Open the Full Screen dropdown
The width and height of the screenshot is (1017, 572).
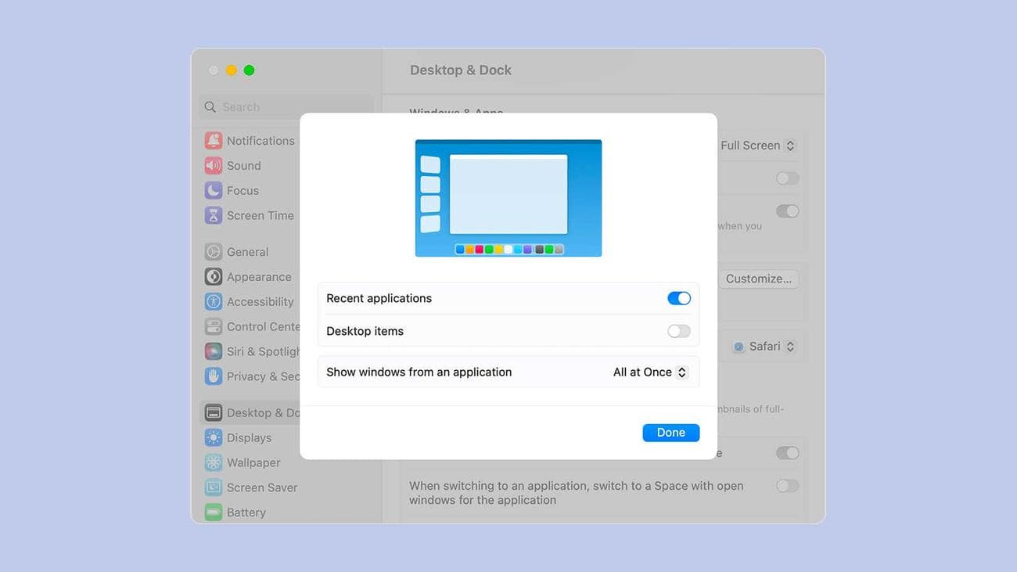coord(758,145)
